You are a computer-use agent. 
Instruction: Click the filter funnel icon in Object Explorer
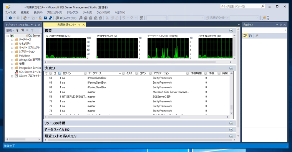(32, 30)
